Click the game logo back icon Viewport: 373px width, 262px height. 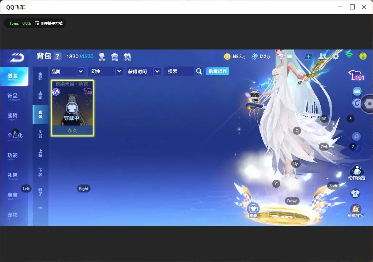(x=17, y=57)
